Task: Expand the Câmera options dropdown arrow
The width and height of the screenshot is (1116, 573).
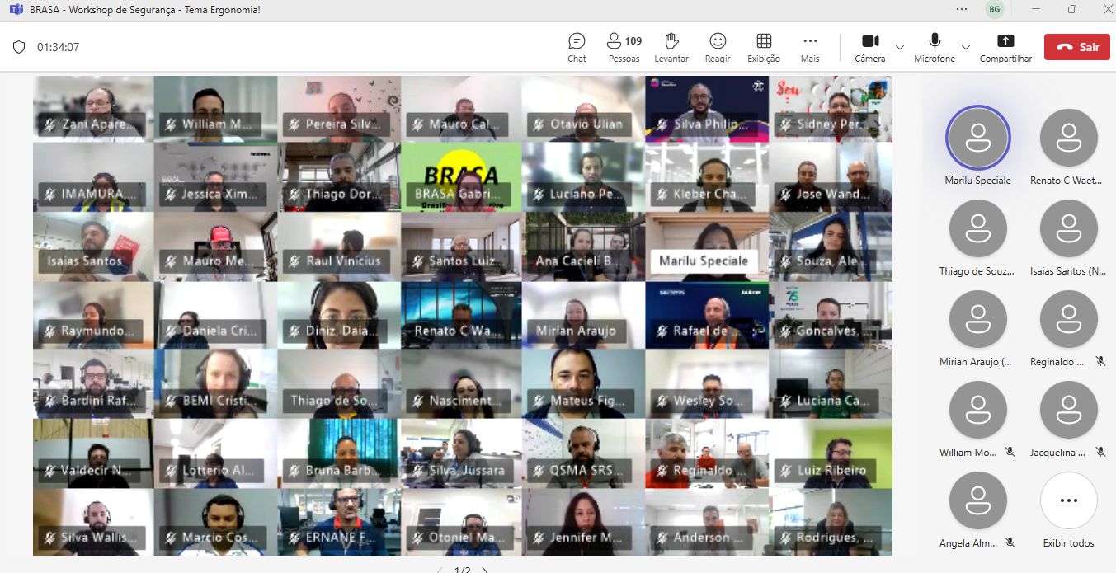Action: tap(900, 47)
